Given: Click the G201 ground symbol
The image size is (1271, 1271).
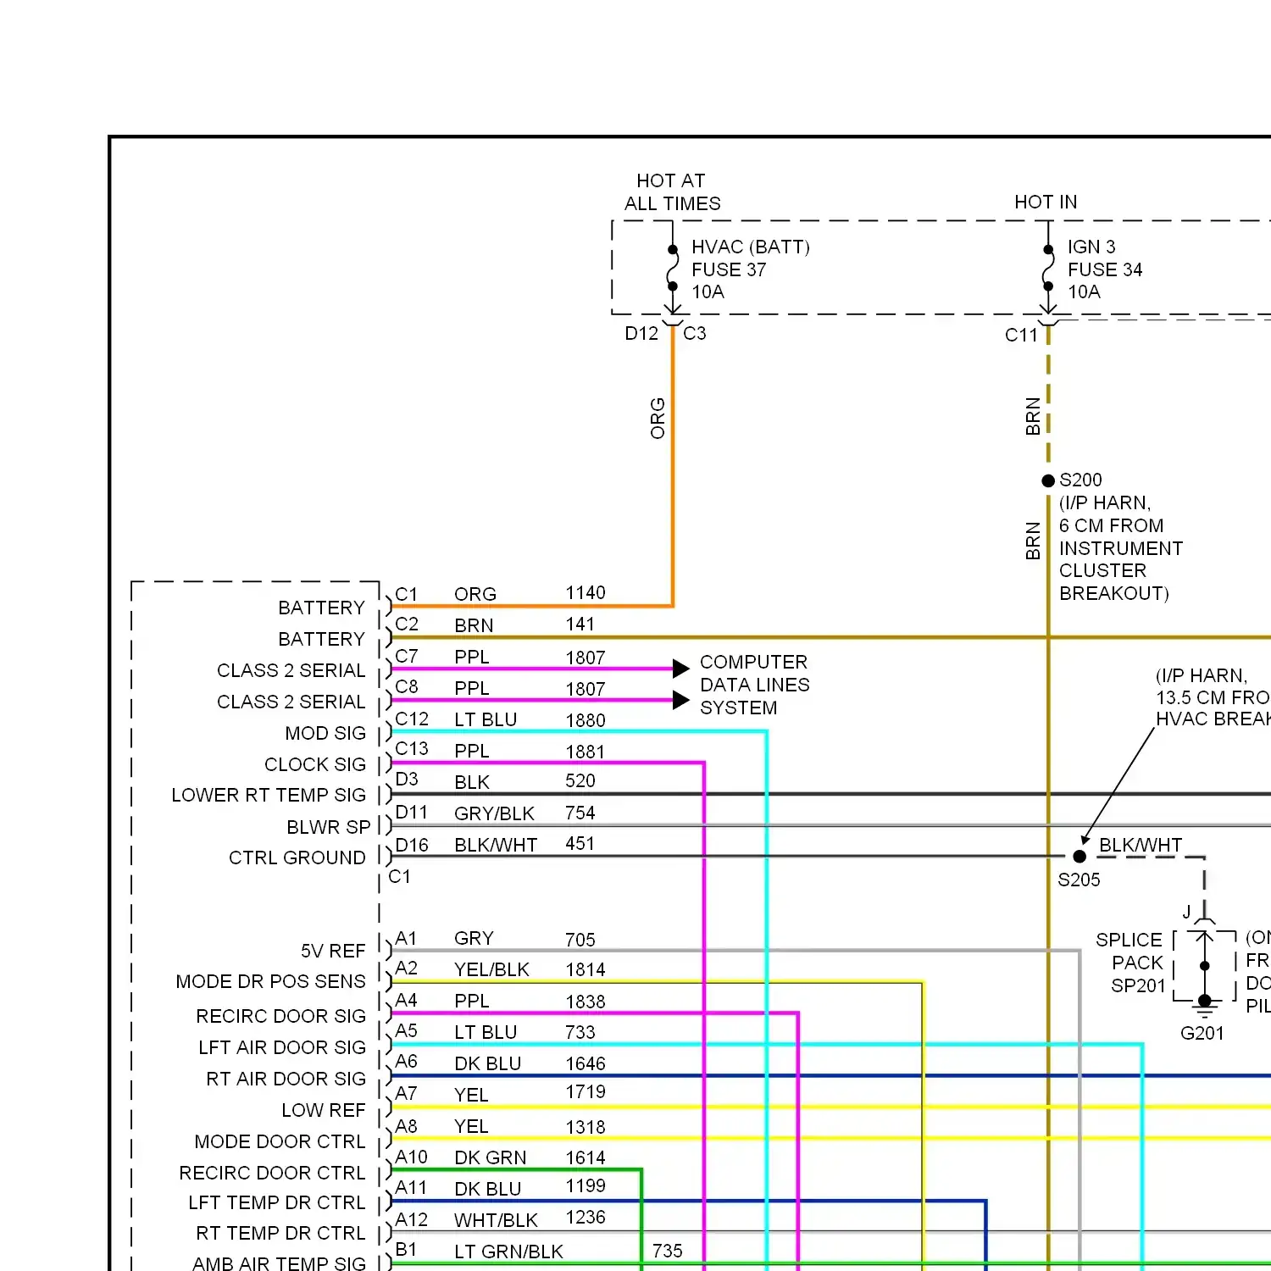Looking at the screenshot, I should click(1204, 1007).
